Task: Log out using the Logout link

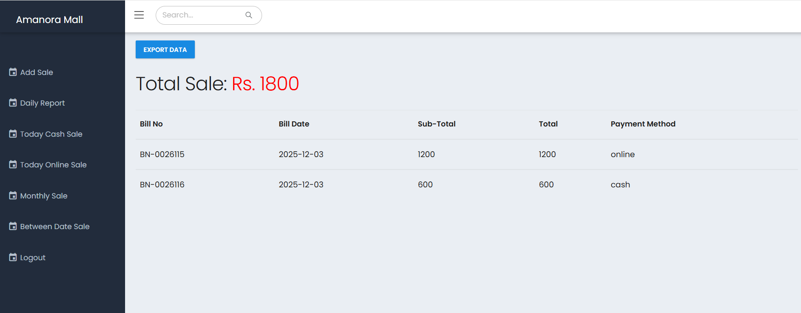Action: pyautogui.click(x=33, y=258)
